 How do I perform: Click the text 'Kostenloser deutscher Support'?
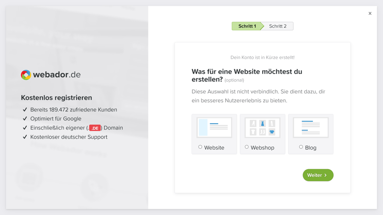tap(69, 137)
